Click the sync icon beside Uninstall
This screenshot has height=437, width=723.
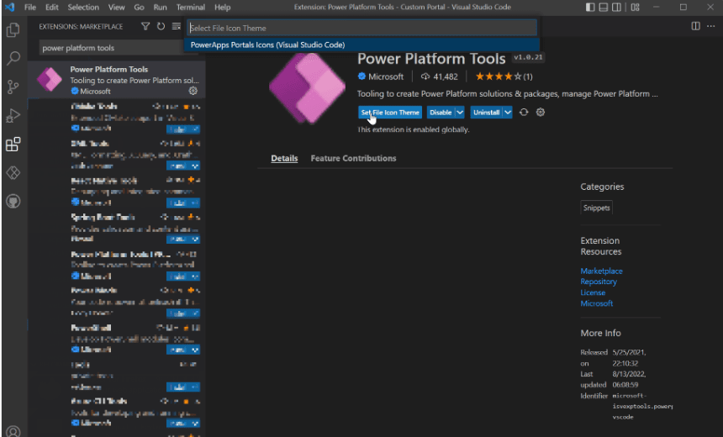(524, 112)
